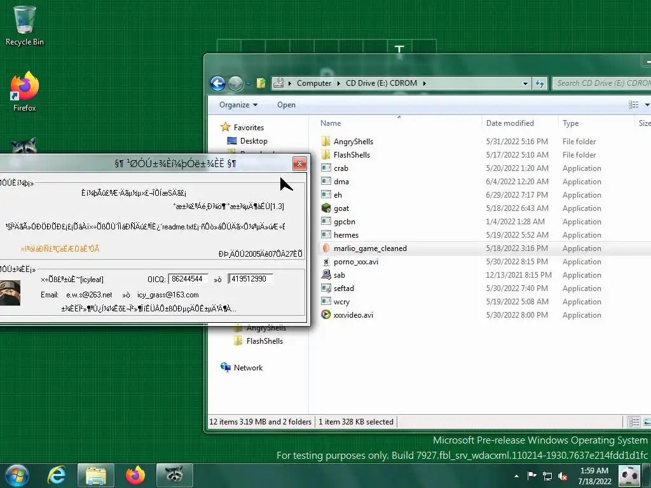
Task: Select the xxxvideo.avi file icon
Action: coord(326,315)
